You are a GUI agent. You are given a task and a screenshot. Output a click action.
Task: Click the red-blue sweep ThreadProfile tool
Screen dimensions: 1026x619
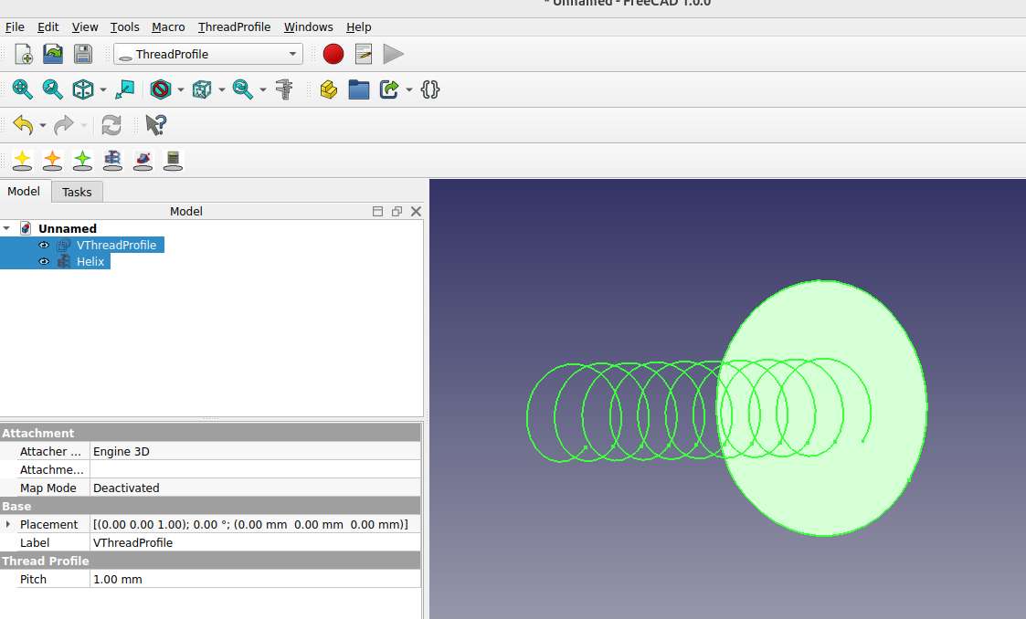point(143,160)
